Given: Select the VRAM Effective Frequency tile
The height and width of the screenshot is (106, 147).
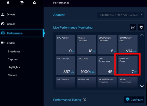Looking at the screenshot, I should (107, 83).
